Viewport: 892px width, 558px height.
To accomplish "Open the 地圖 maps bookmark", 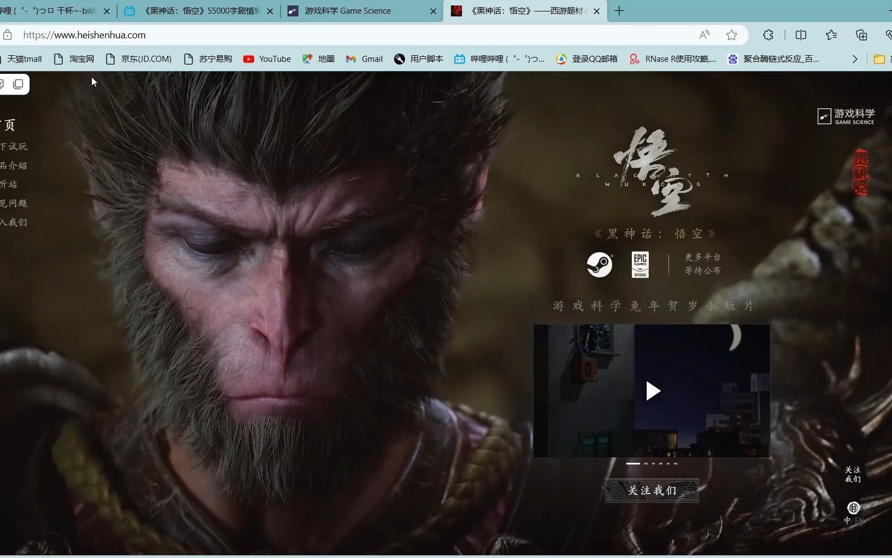I will pos(318,59).
